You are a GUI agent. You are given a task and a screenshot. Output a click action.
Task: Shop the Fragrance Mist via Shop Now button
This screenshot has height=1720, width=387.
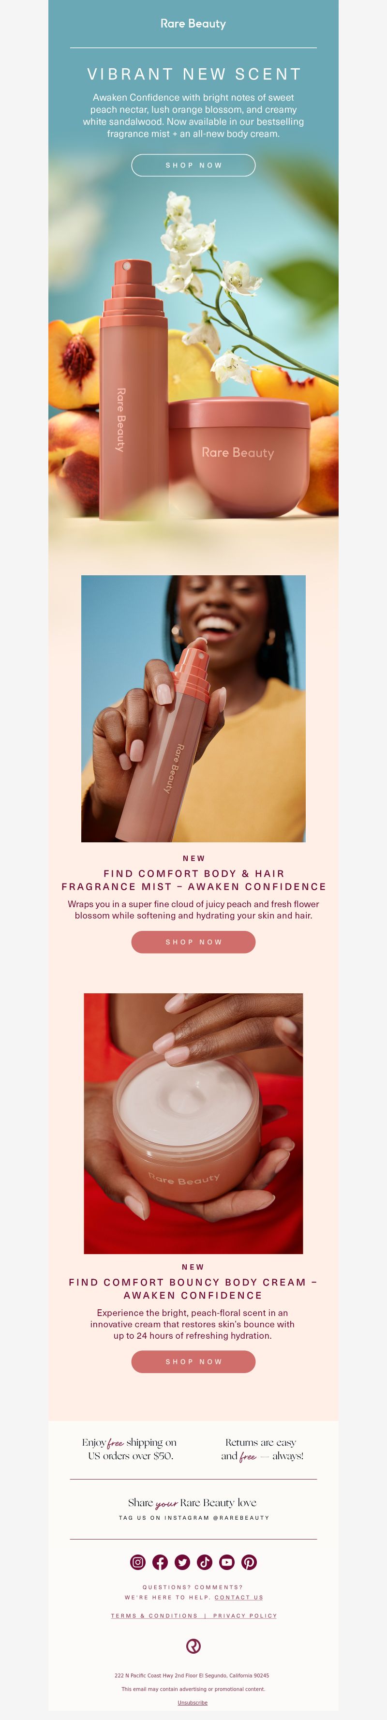tap(193, 942)
